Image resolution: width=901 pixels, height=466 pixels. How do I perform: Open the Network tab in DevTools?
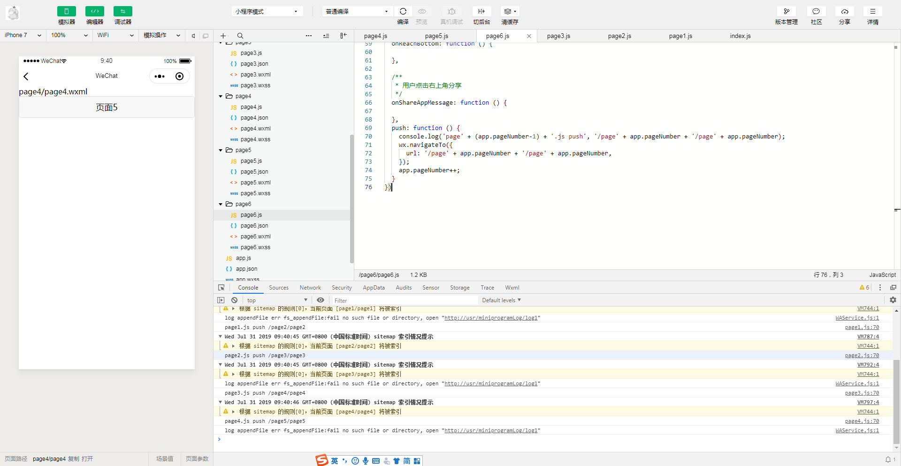click(310, 288)
